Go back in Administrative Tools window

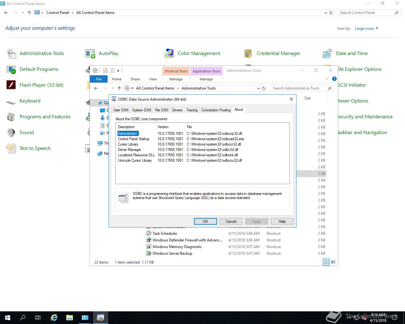click(x=96, y=88)
